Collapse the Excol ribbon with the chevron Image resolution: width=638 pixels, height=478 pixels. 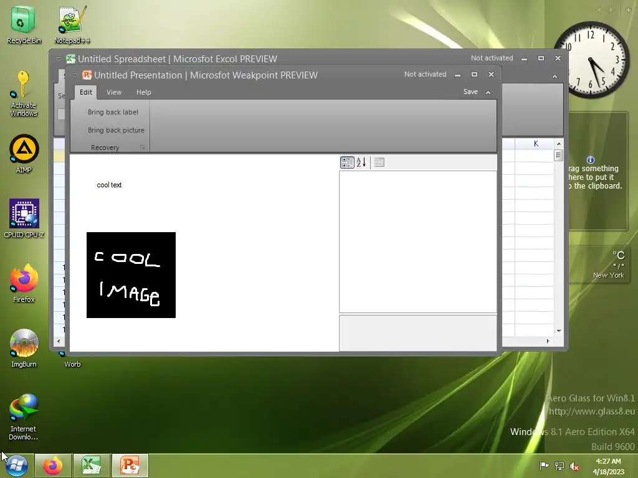[555, 77]
